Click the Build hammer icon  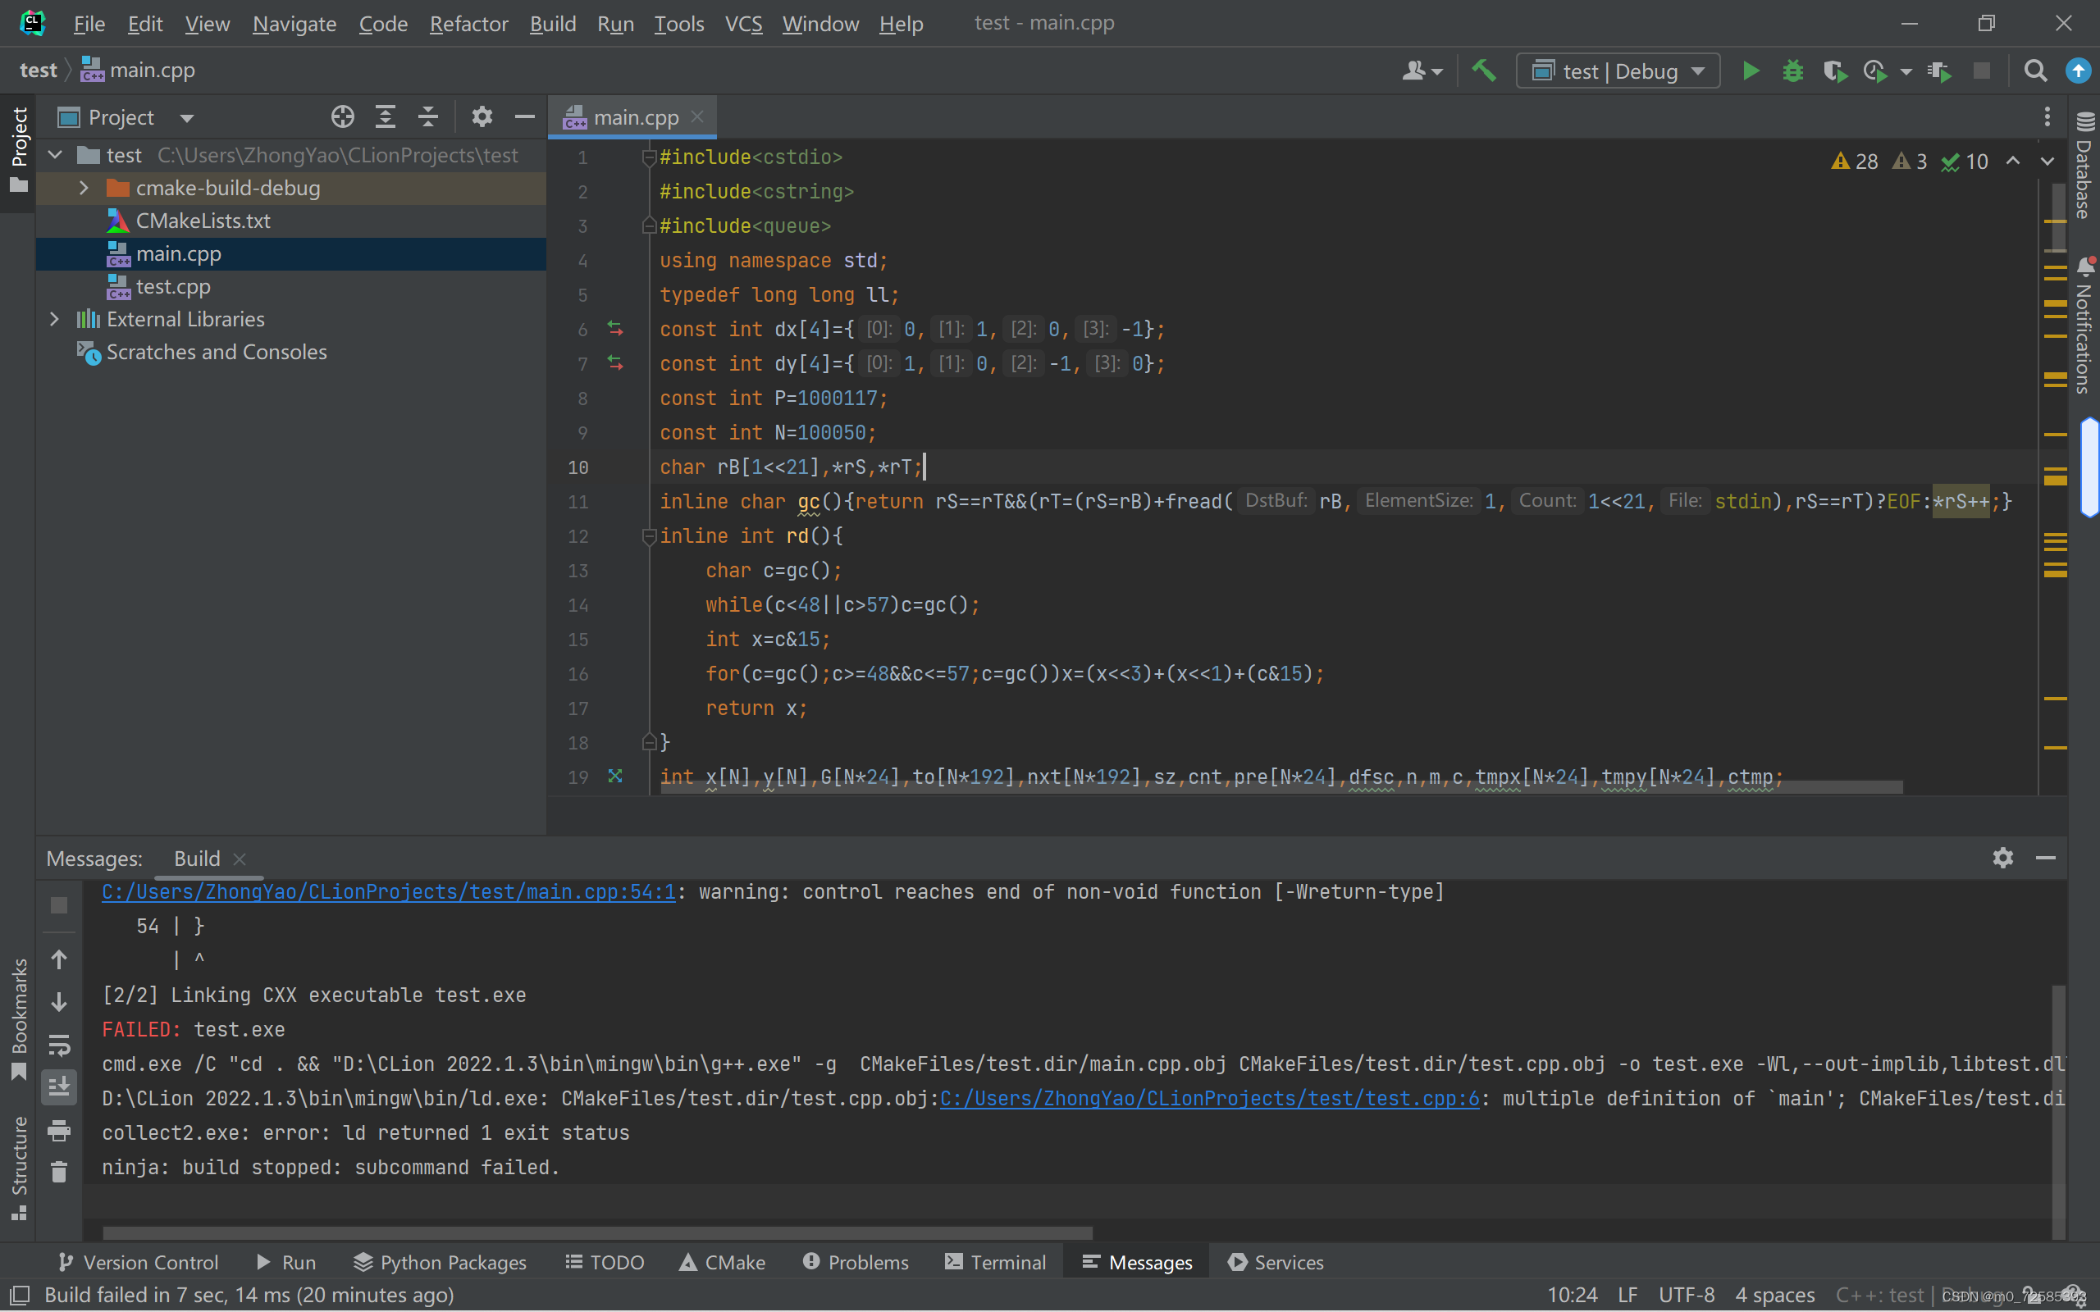pos(1484,71)
